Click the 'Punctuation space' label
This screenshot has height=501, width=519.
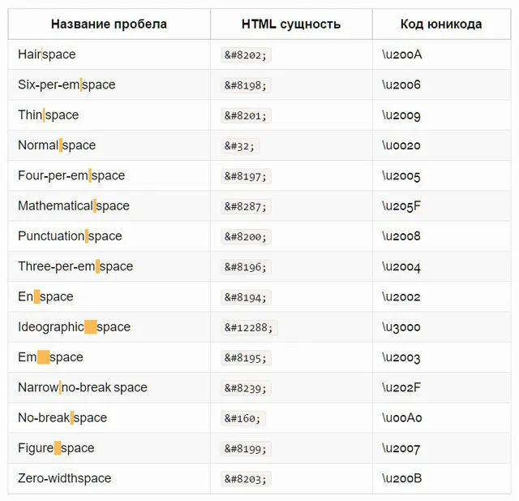tap(70, 236)
